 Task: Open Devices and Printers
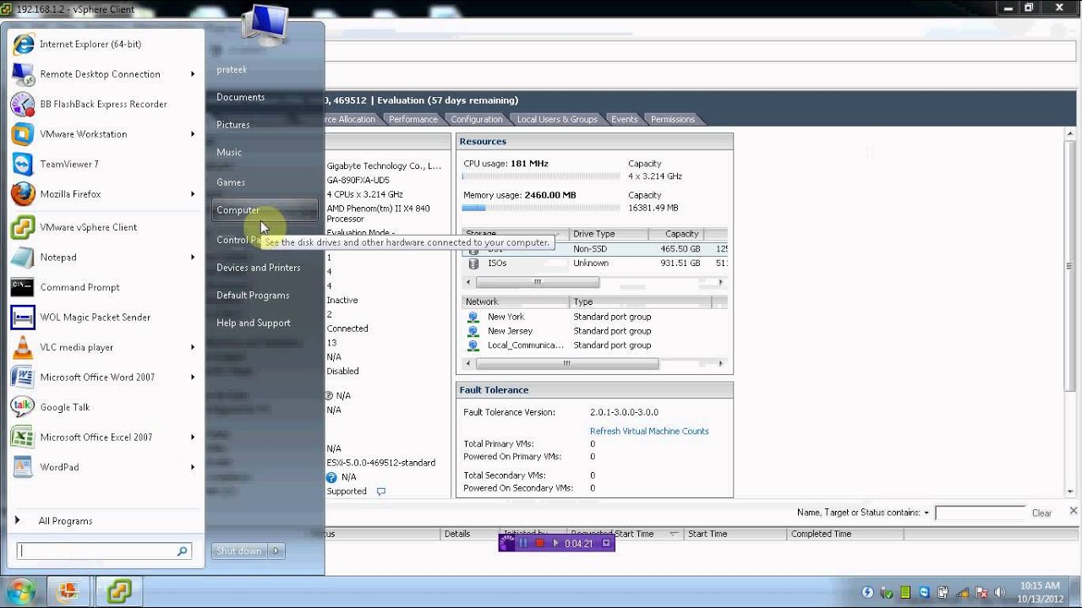[259, 268]
